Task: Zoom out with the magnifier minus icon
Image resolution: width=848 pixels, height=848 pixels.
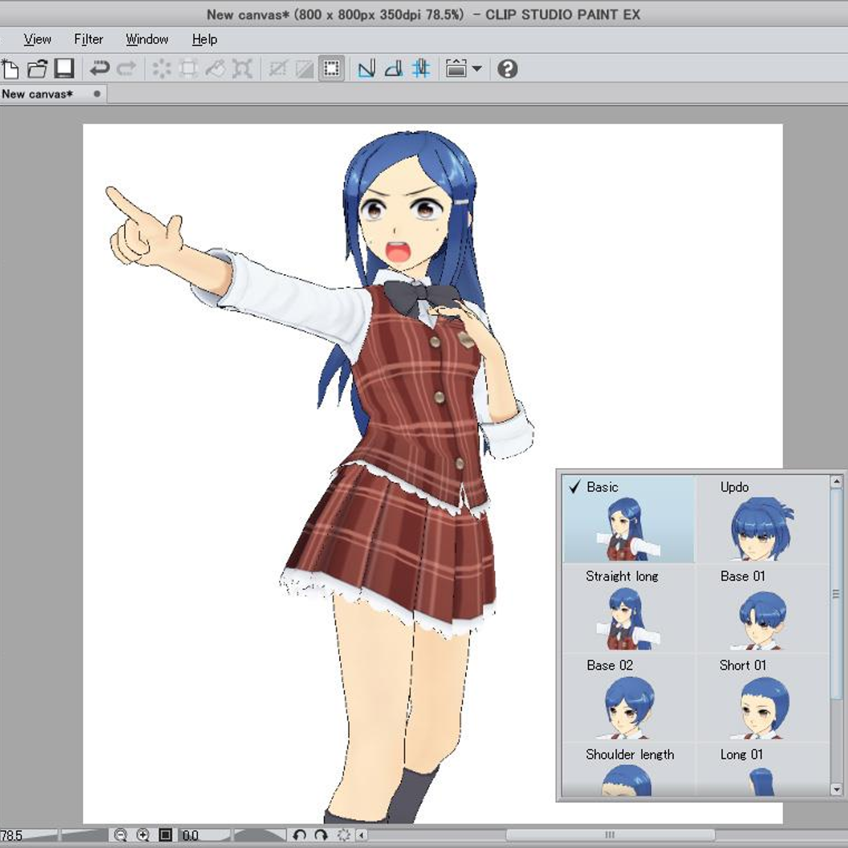Action: click(121, 836)
